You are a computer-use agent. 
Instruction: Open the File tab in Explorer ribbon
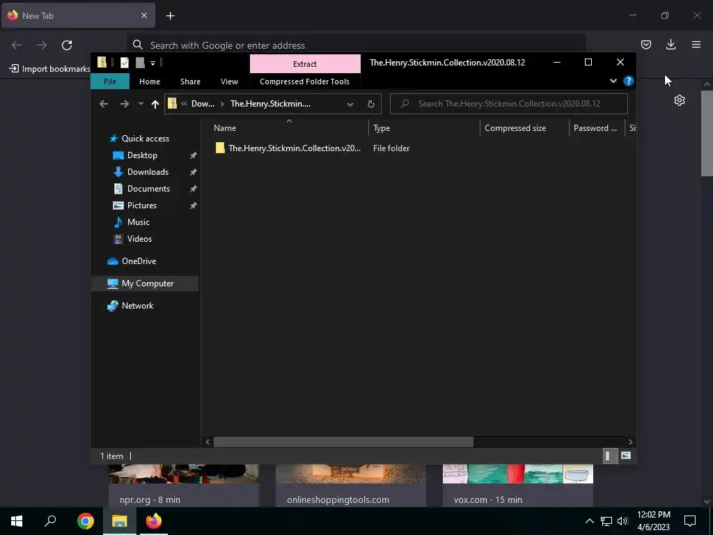coord(110,82)
